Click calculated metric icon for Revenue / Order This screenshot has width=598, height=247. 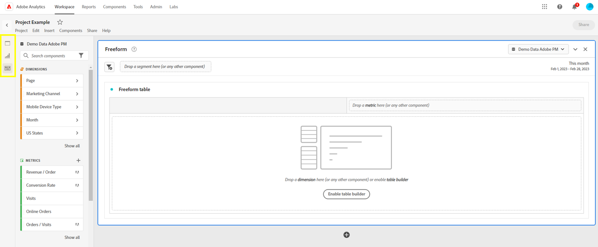click(x=77, y=172)
